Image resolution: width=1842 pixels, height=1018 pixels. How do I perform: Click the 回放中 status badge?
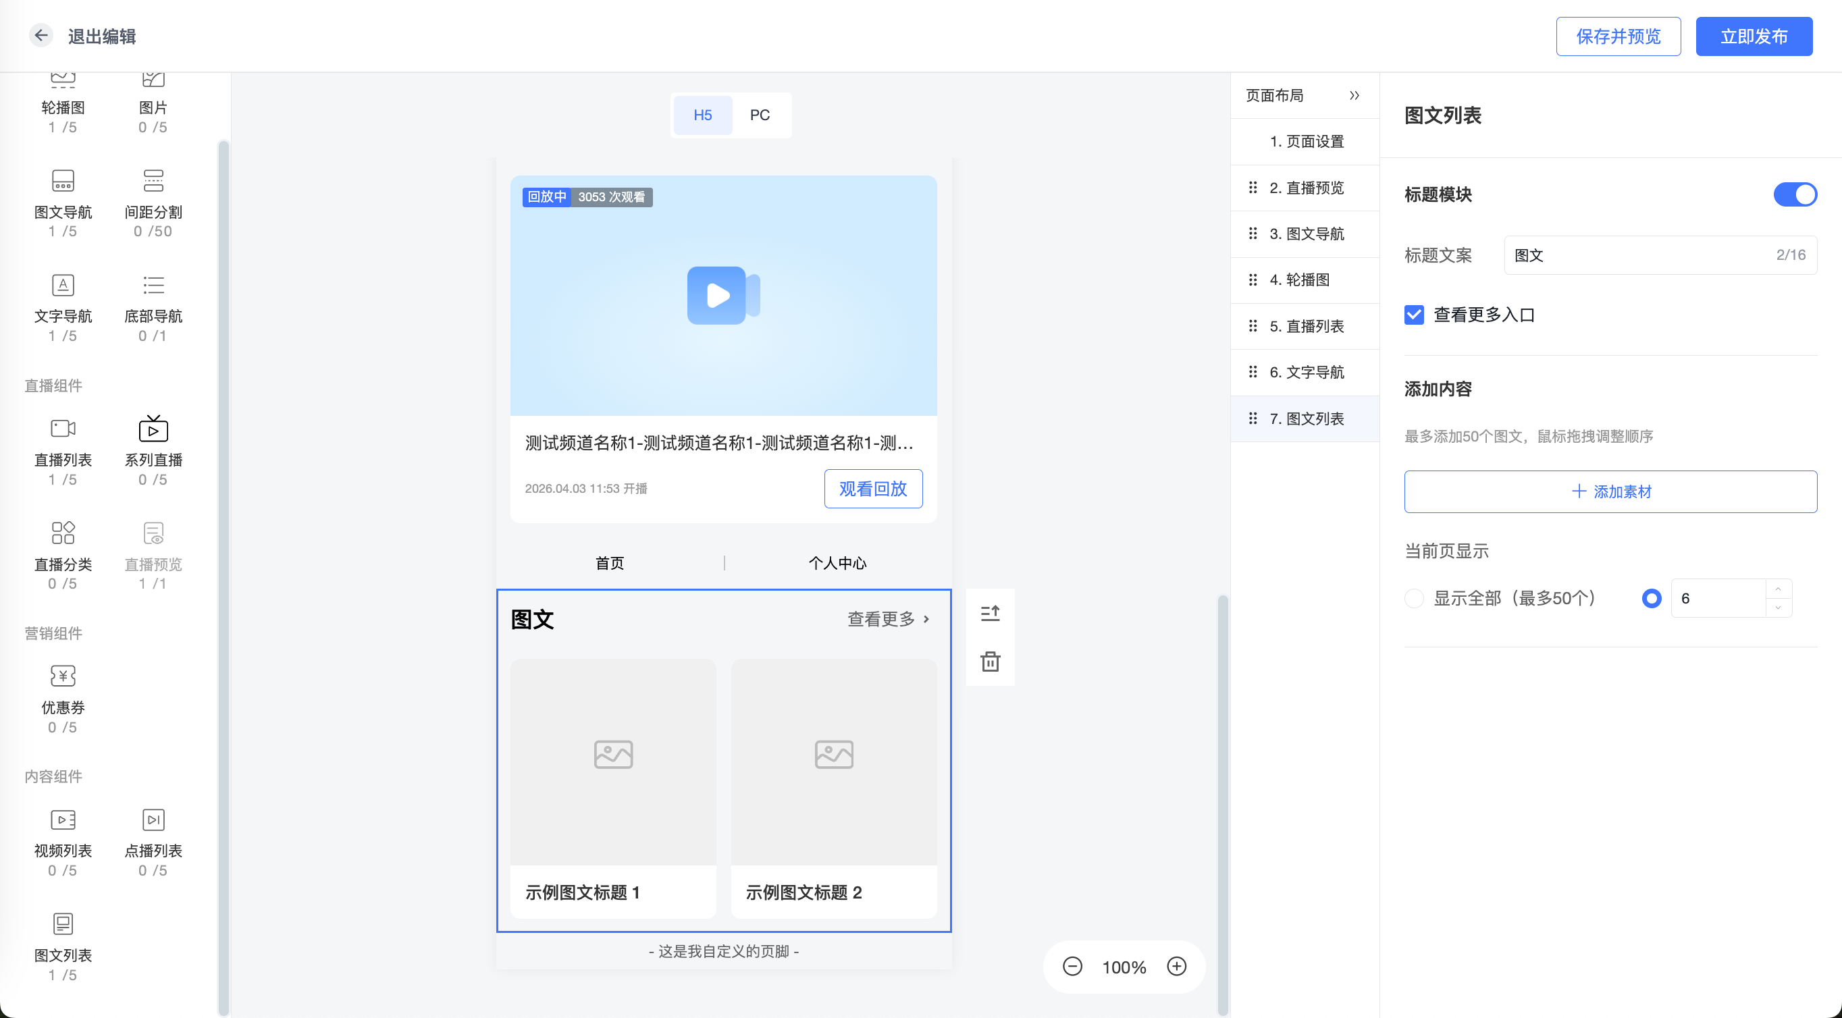tap(547, 197)
